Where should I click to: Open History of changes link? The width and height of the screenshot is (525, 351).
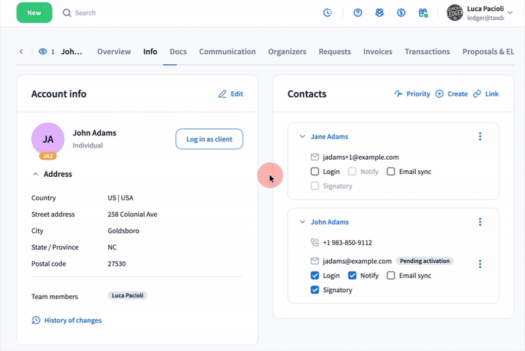[x=72, y=320]
